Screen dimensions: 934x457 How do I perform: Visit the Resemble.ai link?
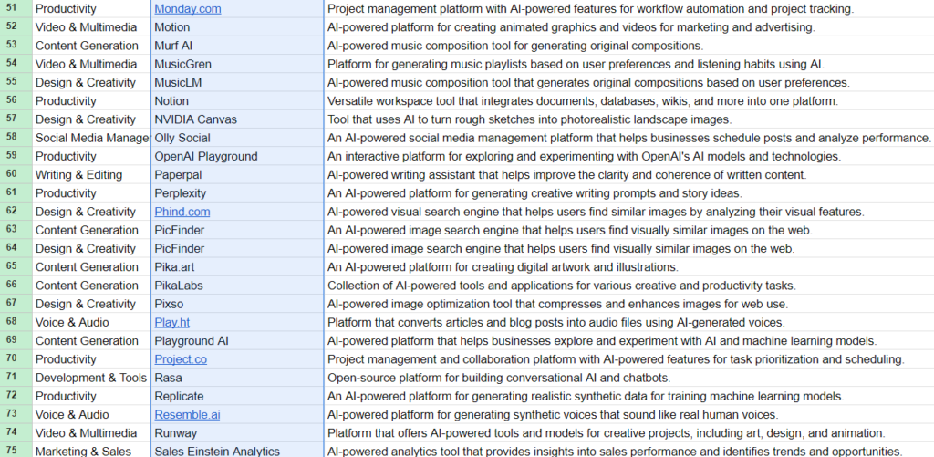click(187, 415)
